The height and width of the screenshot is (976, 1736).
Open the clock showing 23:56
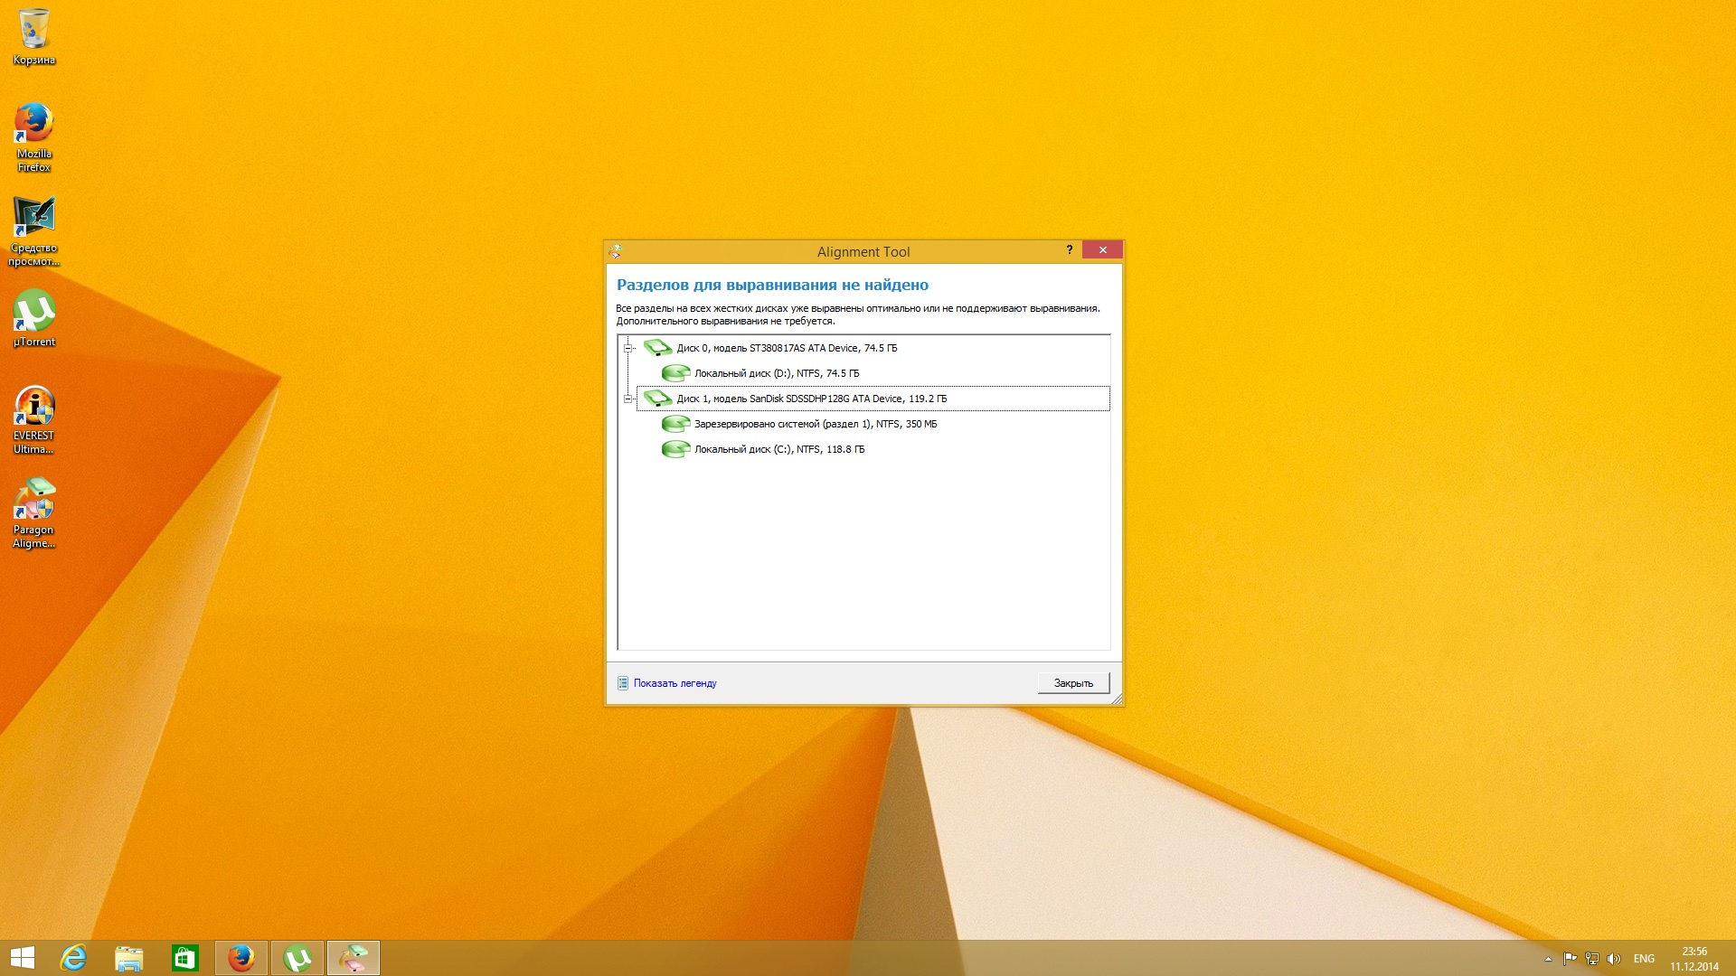pyautogui.click(x=1694, y=959)
